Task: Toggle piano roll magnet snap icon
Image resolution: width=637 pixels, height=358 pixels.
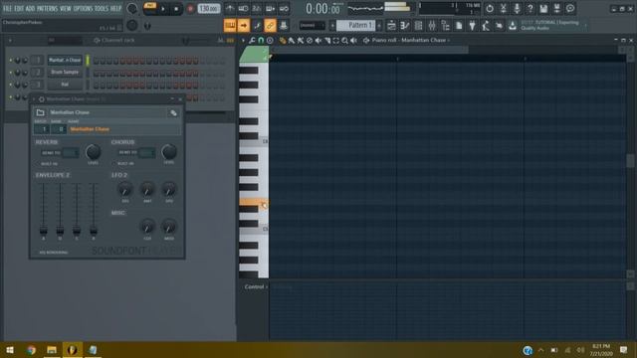Action: click(261, 40)
